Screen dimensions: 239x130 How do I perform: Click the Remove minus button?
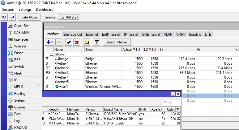pos(59,42)
